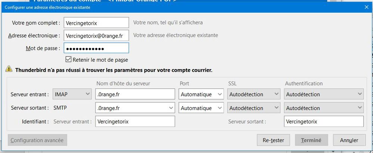Select the 'Mot de passe' field
373x153 pixels.
tap(96, 48)
